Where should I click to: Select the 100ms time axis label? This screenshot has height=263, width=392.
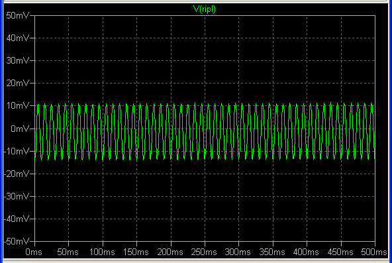click(102, 252)
